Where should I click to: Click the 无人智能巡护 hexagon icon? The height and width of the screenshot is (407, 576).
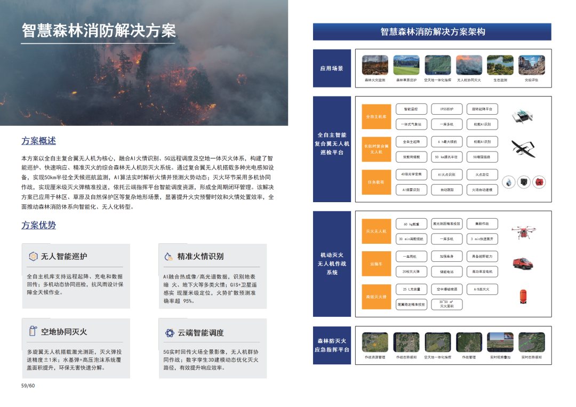(x=33, y=257)
